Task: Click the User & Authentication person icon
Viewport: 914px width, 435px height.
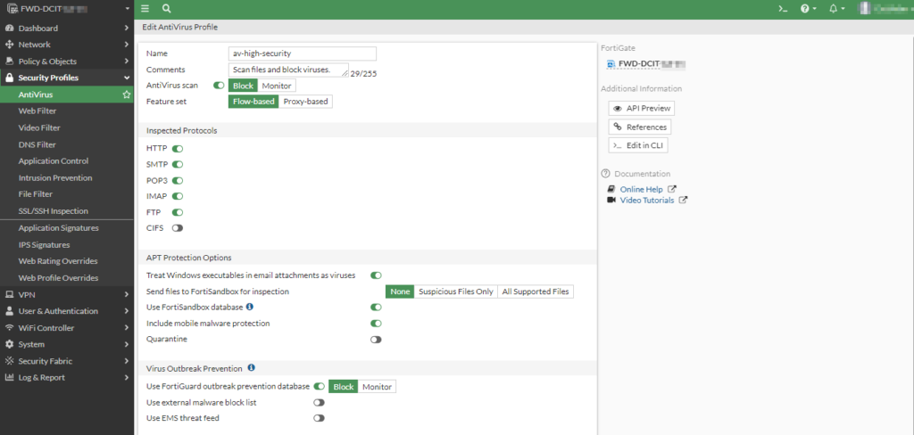Action: click(x=9, y=311)
